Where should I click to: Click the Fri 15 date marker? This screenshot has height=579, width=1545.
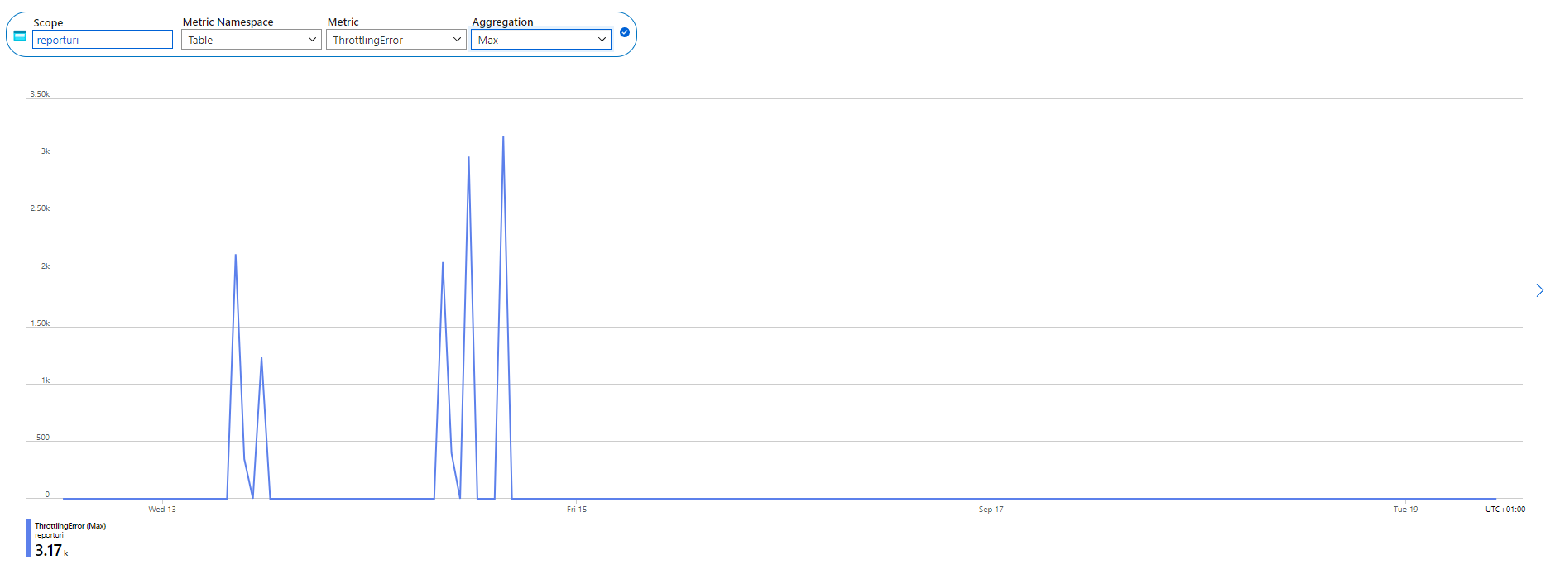577,510
